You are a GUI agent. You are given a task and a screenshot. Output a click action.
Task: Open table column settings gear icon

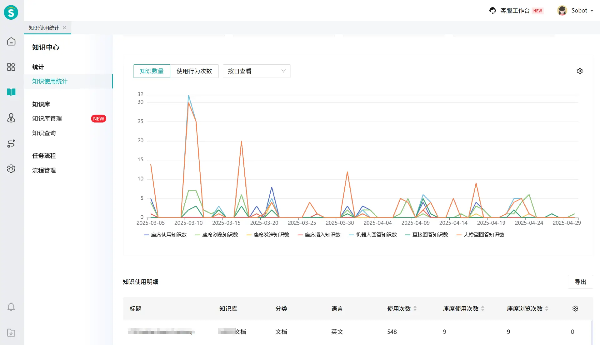click(x=575, y=308)
